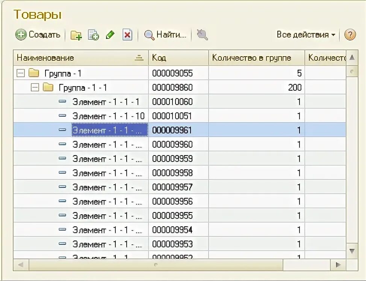Copy the current item via the copy icon
This screenshot has width=366, height=281.
pos(93,35)
